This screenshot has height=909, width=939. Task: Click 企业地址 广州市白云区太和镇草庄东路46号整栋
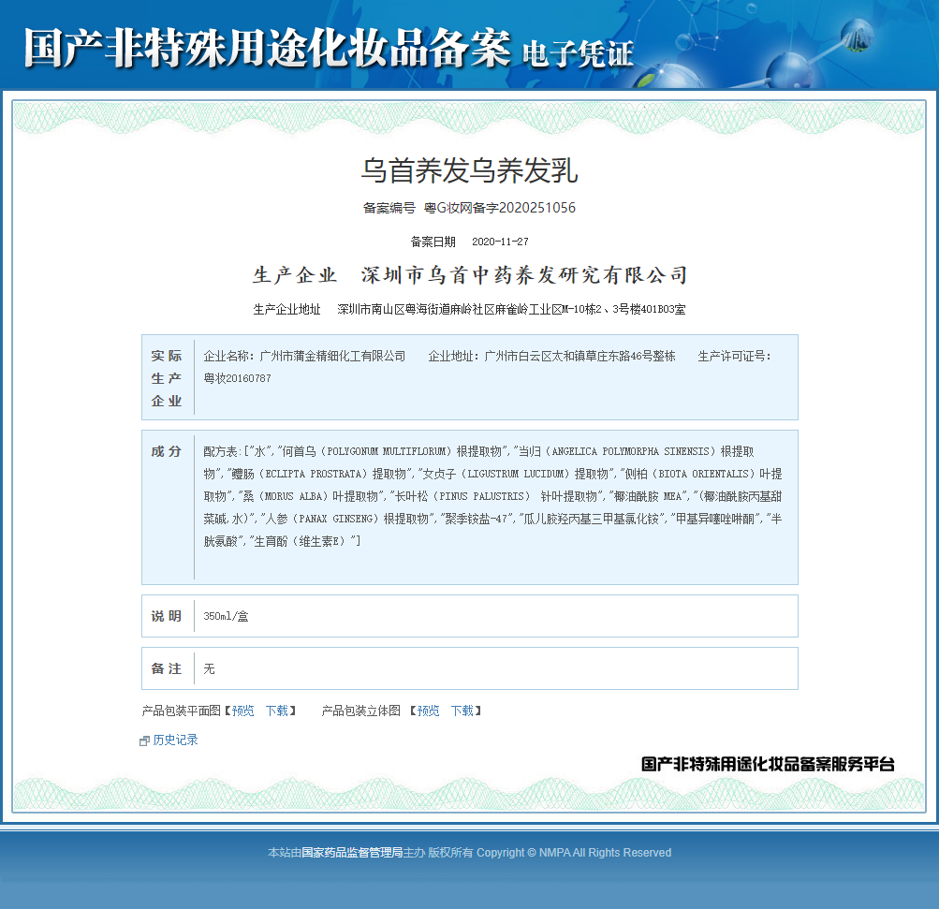click(551, 357)
